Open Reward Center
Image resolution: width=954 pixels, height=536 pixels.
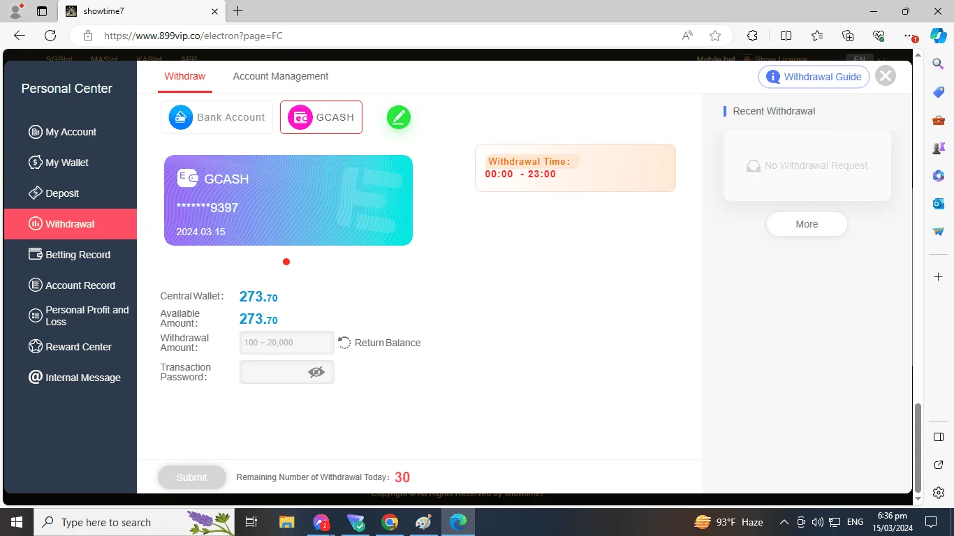pos(70,347)
